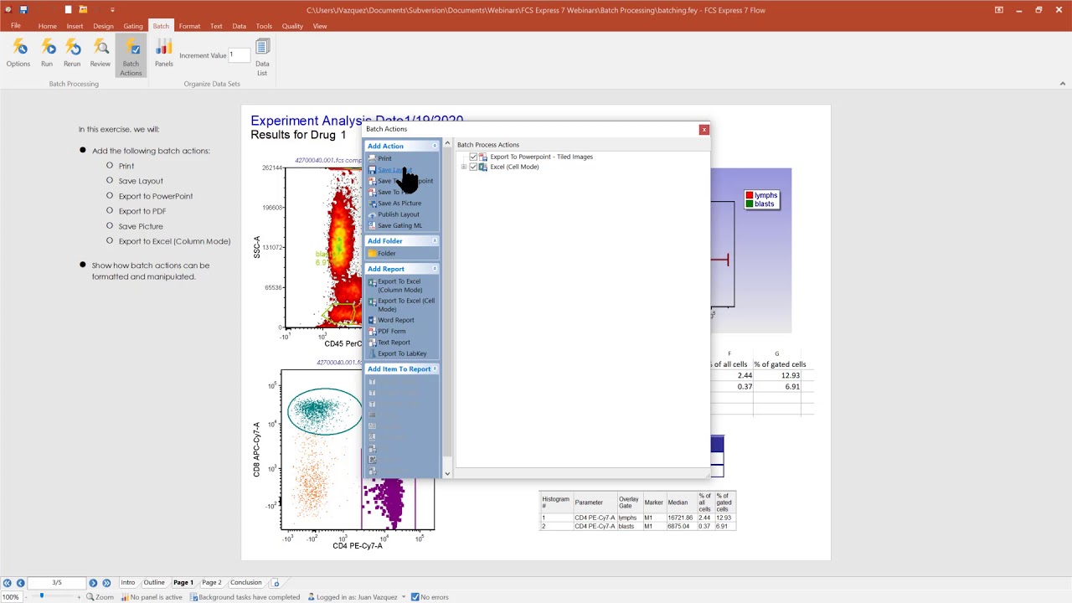Toggle the No errors checkbox
The height and width of the screenshot is (603, 1072).
(415, 597)
